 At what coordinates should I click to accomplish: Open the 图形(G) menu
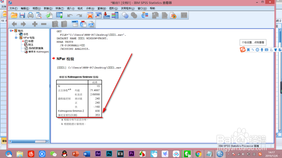click(x=113, y=8)
